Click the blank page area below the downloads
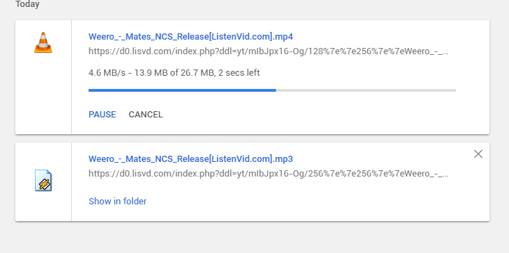509x253 pixels. [x=253, y=238]
